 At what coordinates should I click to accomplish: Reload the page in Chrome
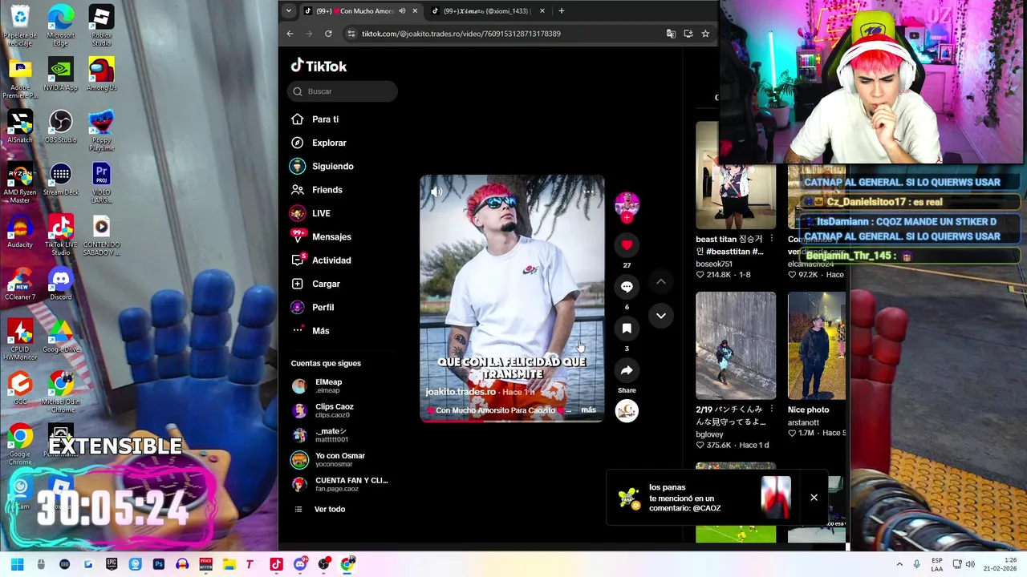coord(328,34)
